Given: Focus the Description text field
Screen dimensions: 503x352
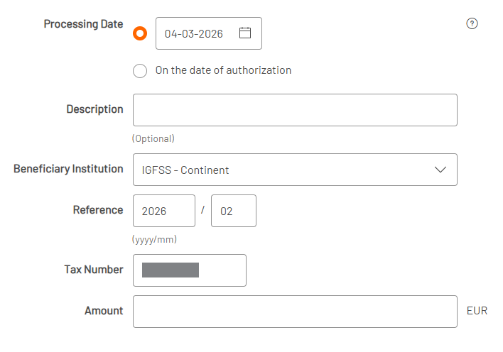Looking at the screenshot, I should (294, 110).
